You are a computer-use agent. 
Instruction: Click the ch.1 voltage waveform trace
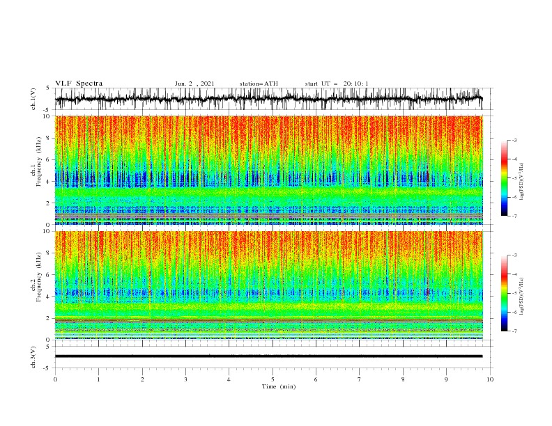click(x=268, y=99)
